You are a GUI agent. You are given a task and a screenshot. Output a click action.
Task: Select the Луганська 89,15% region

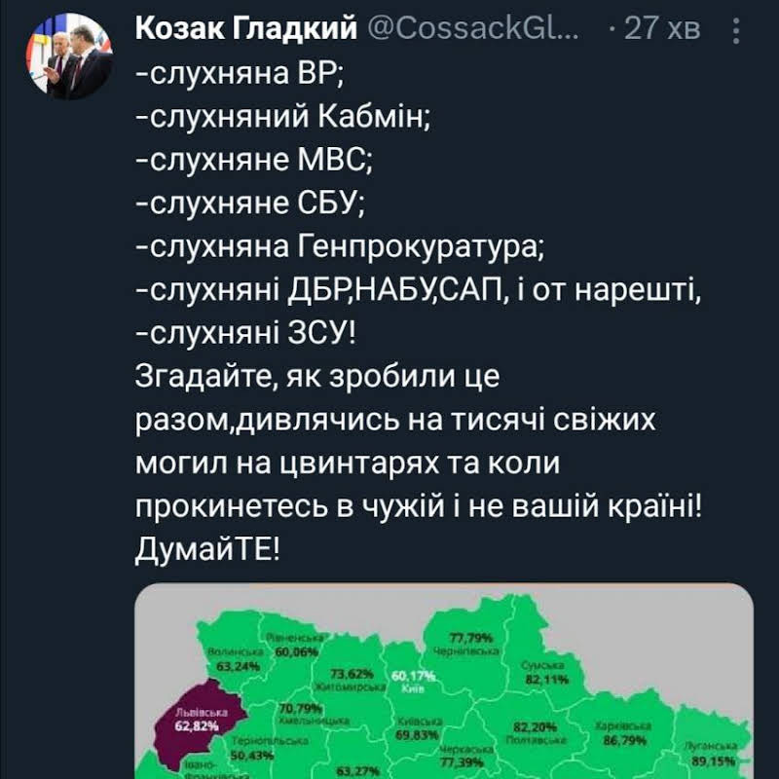click(709, 754)
